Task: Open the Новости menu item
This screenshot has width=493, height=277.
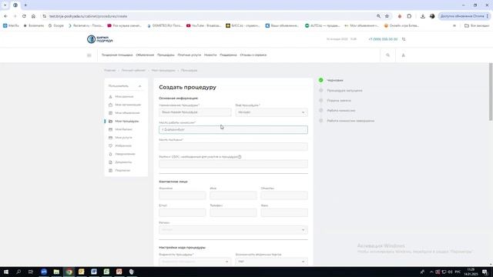Action: point(210,55)
